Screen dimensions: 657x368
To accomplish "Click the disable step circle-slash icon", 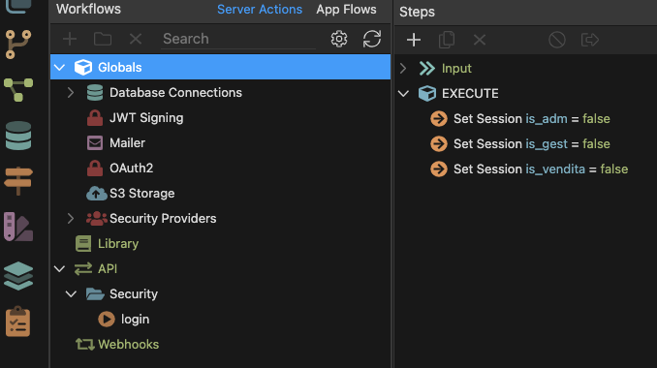I will pos(557,41).
